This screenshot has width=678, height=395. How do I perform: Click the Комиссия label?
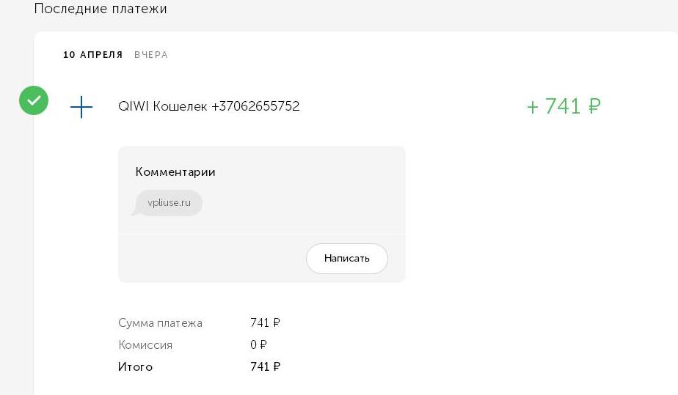coord(145,345)
